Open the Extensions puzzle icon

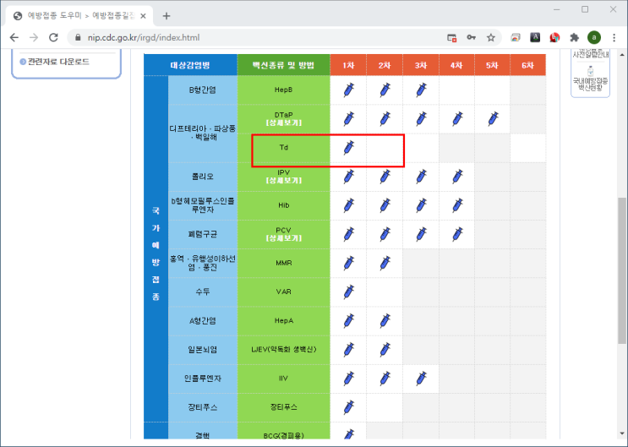(575, 38)
